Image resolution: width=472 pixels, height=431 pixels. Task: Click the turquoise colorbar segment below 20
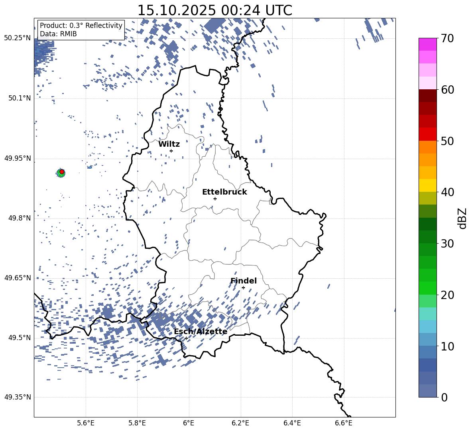(x=428, y=314)
